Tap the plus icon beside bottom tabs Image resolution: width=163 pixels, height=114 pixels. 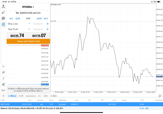point(3,96)
